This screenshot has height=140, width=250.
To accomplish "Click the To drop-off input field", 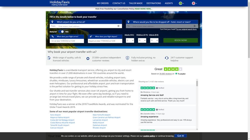I will click(x=162, y=26).
